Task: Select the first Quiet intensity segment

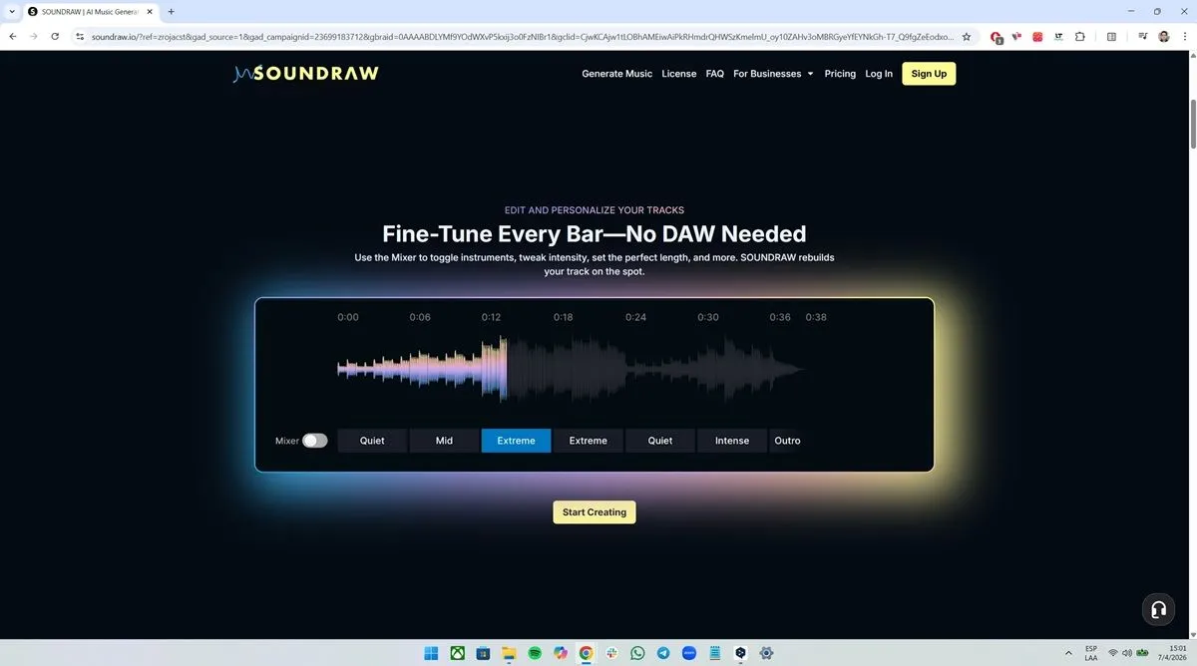Action: tap(372, 441)
